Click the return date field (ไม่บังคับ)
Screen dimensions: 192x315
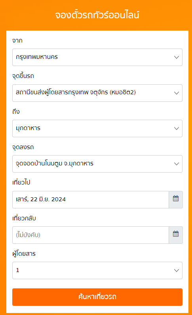tap(91, 235)
